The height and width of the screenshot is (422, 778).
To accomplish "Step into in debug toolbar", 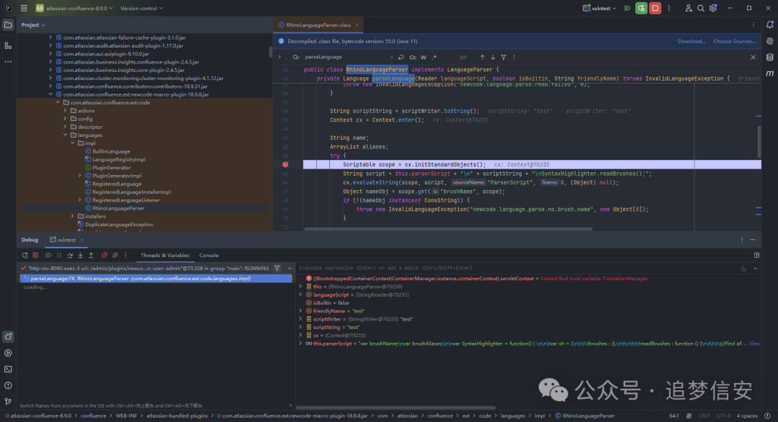I will tap(81, 256).
